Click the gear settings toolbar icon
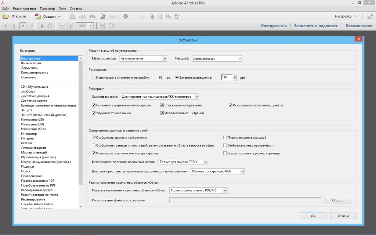The height and width of the screenshot is (235, 376). (x=126, y=16)
